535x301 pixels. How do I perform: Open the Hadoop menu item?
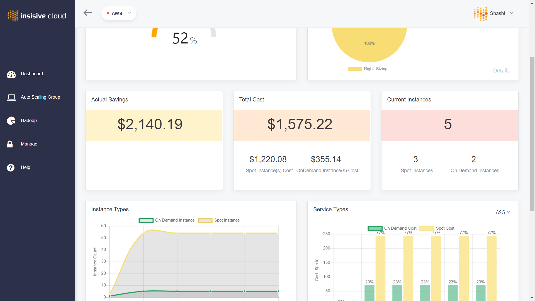[x=29, y=120]
